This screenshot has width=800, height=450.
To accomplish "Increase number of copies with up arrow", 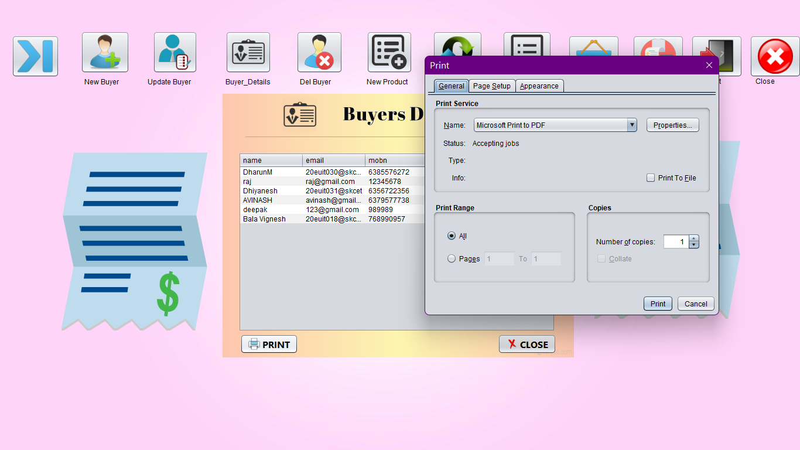I will (694, 238).
